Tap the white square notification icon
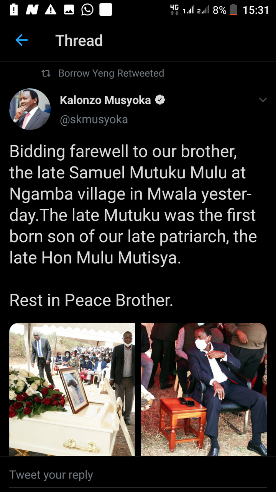Screen dimensions: 276x492 tap(106, 10)
